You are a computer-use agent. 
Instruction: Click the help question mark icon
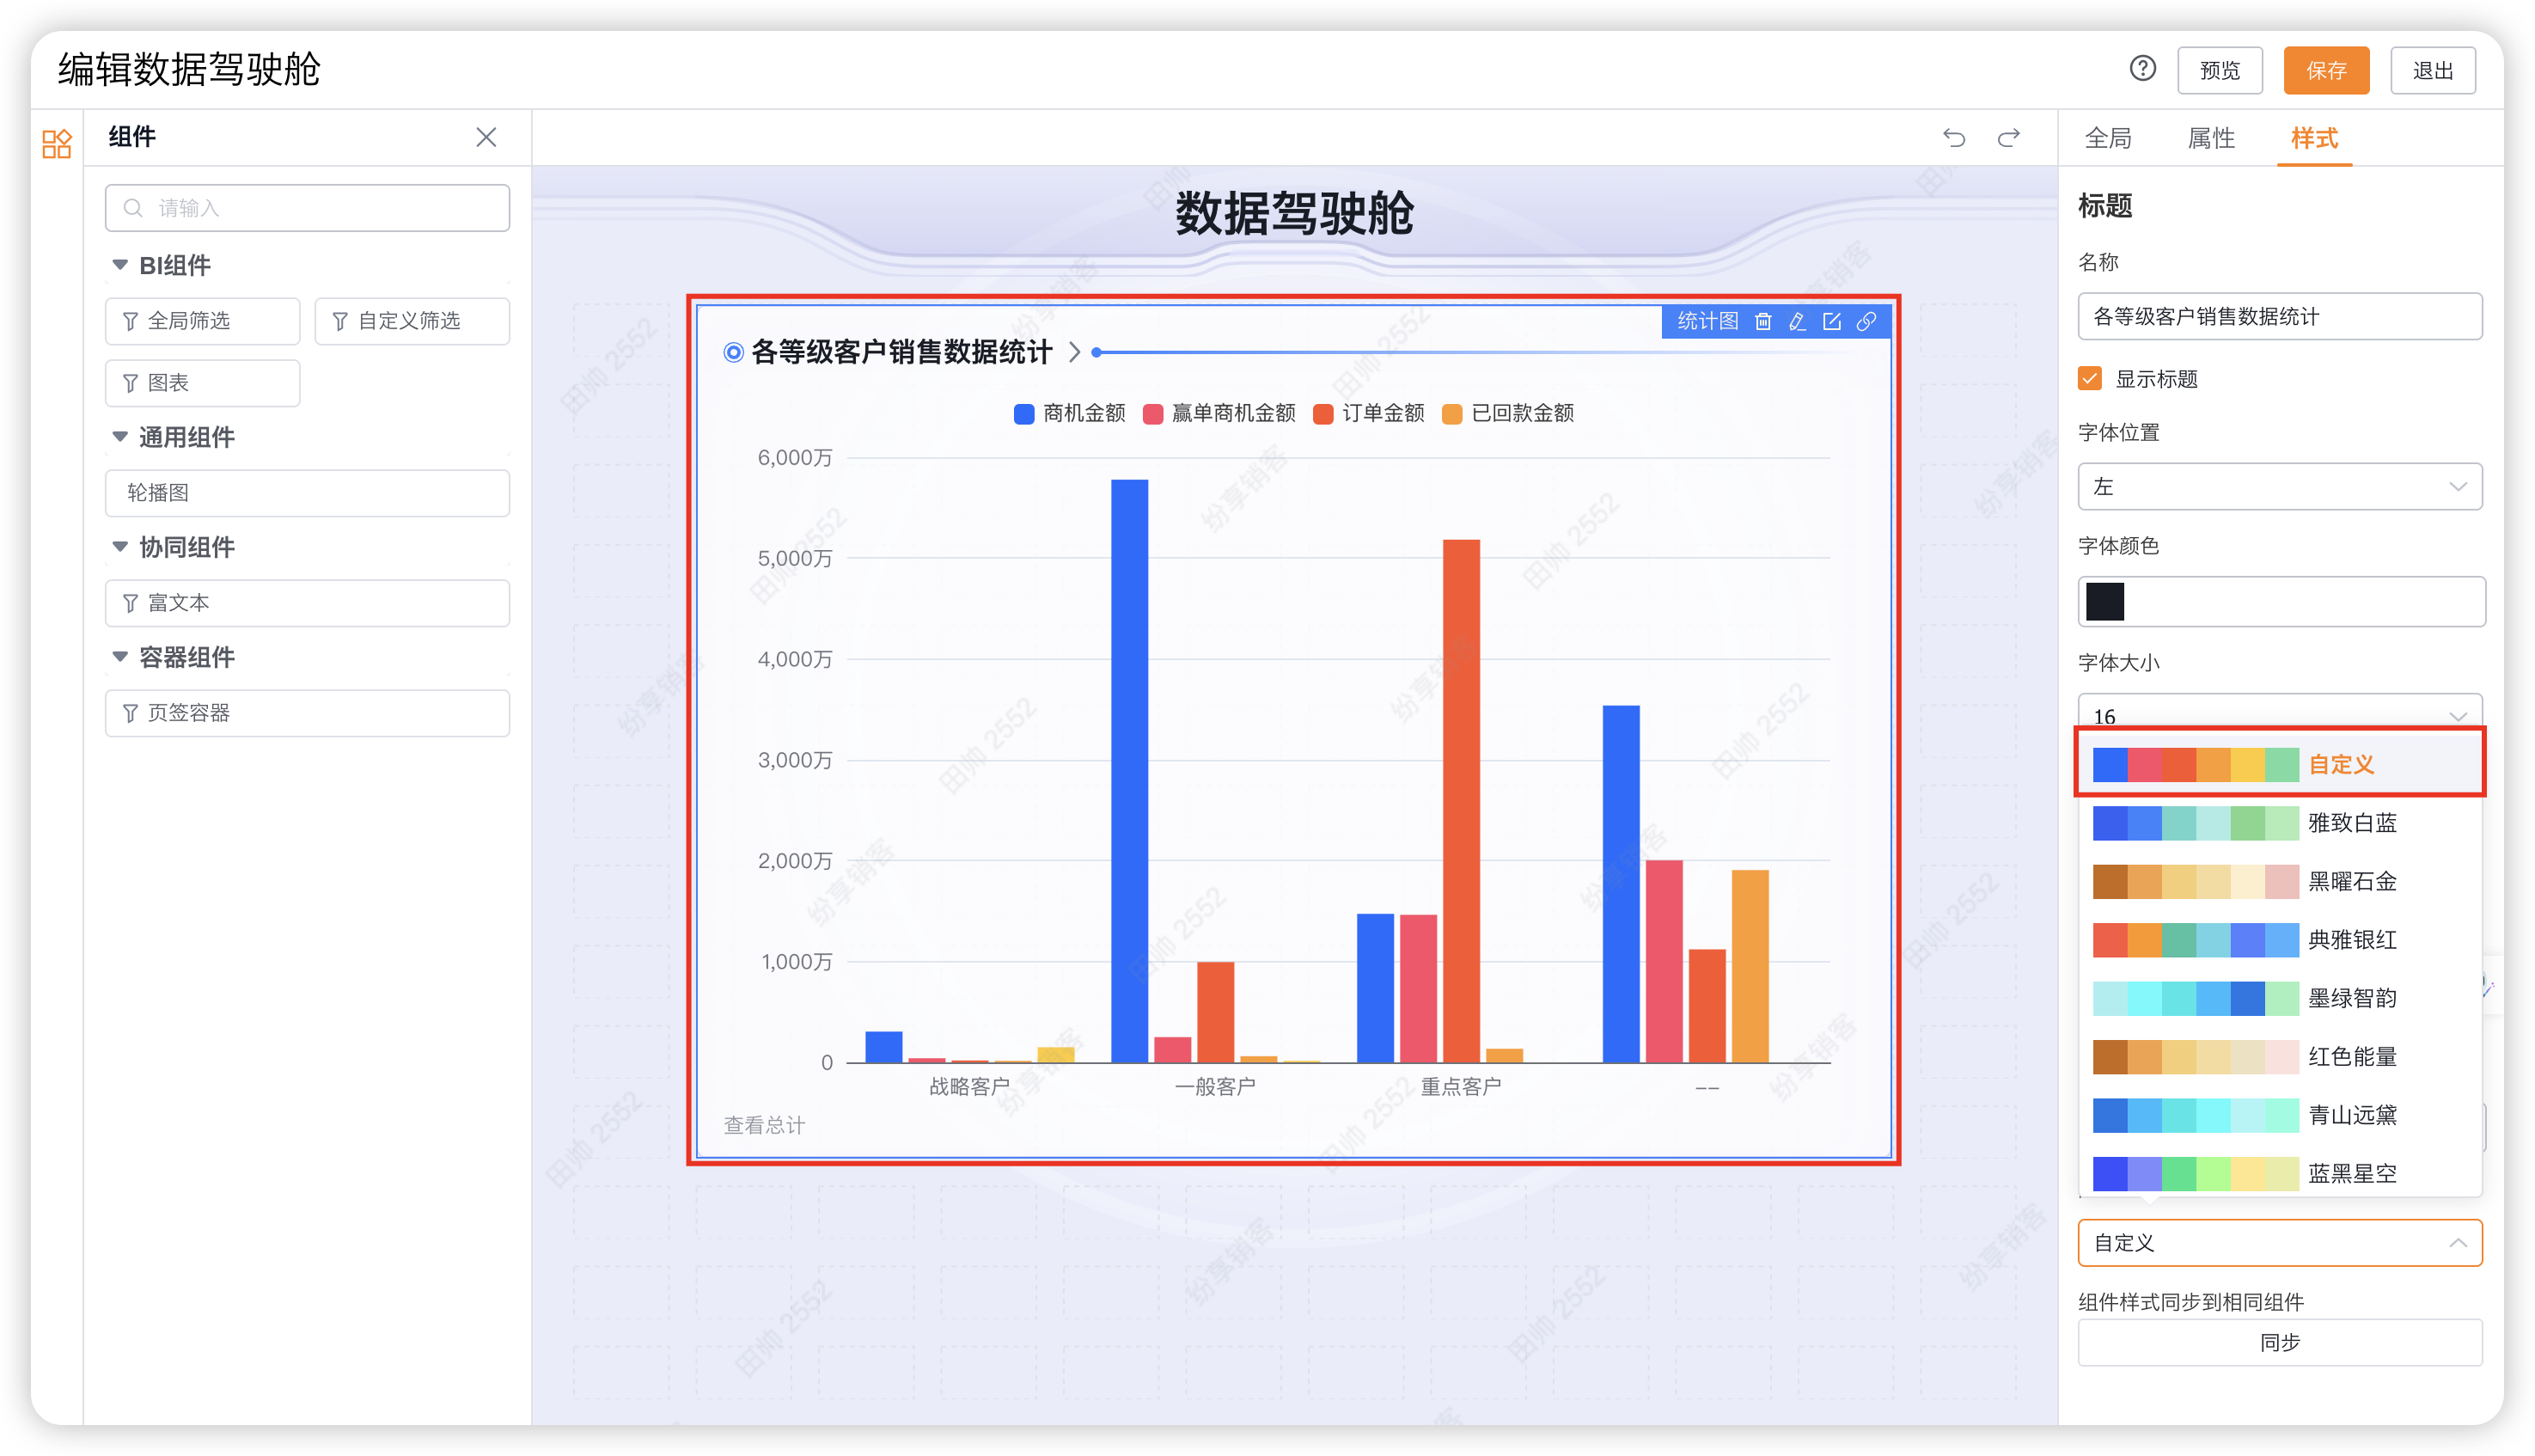pyautogui.click(x=2142, y=69)
